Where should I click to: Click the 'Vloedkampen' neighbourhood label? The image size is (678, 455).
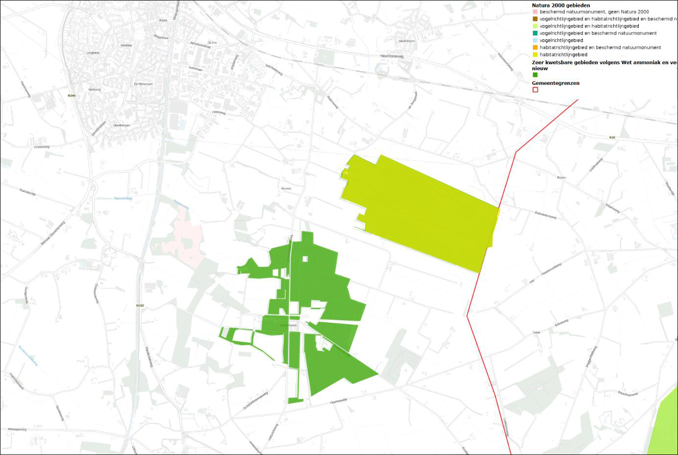click(x=121, y=126)
